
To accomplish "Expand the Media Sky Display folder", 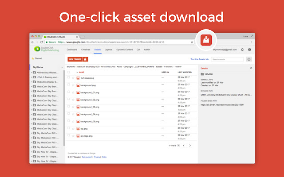I will pos(32,82).
